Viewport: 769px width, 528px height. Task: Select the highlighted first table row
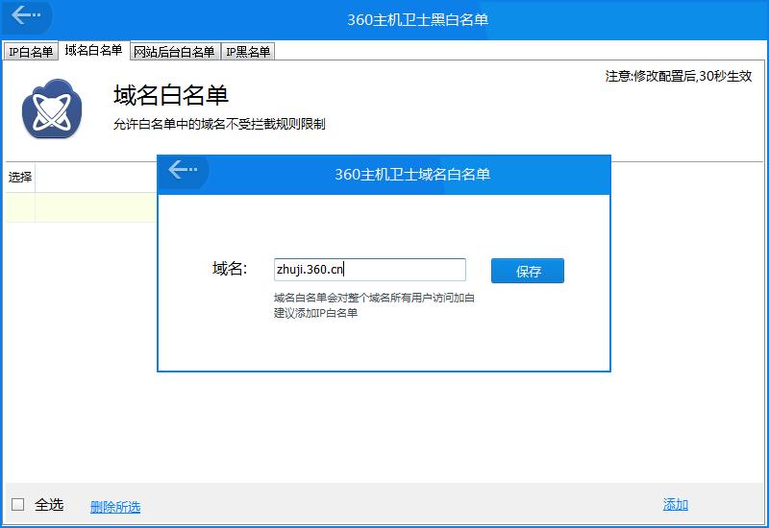click(82, 207)
